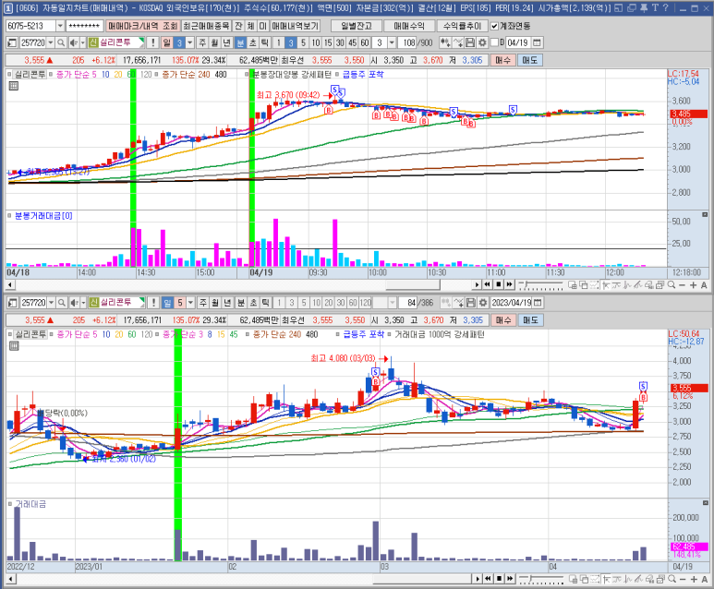Click the password input field with asterisks
This screenshot has height=589, width=714.
tap(85, 26)
